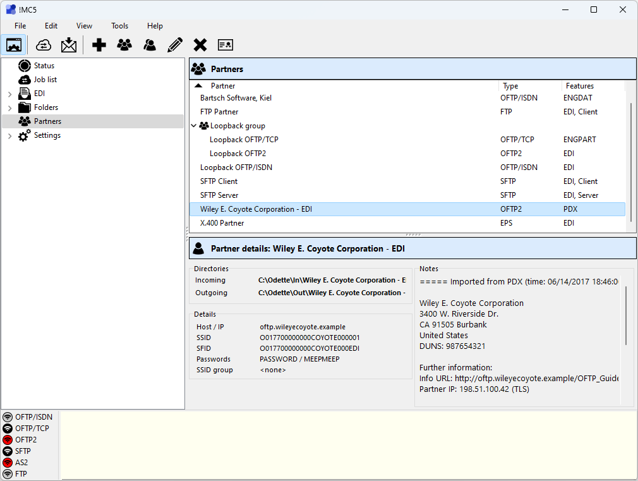Image resolution: width=638 pixels, height=481 pixels.
Task: Toggle sort arrow on Partner column
Action: pos(198,85)
